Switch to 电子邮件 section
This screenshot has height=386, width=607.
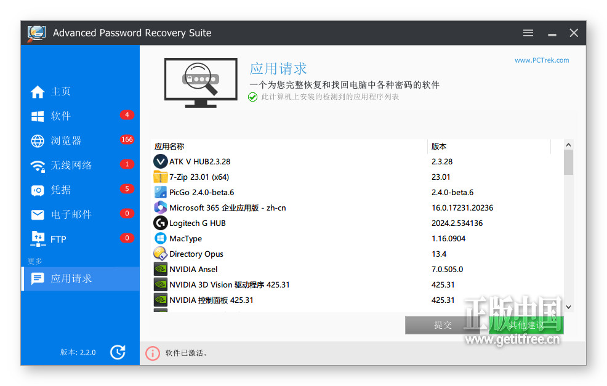[x=80, y=215]
